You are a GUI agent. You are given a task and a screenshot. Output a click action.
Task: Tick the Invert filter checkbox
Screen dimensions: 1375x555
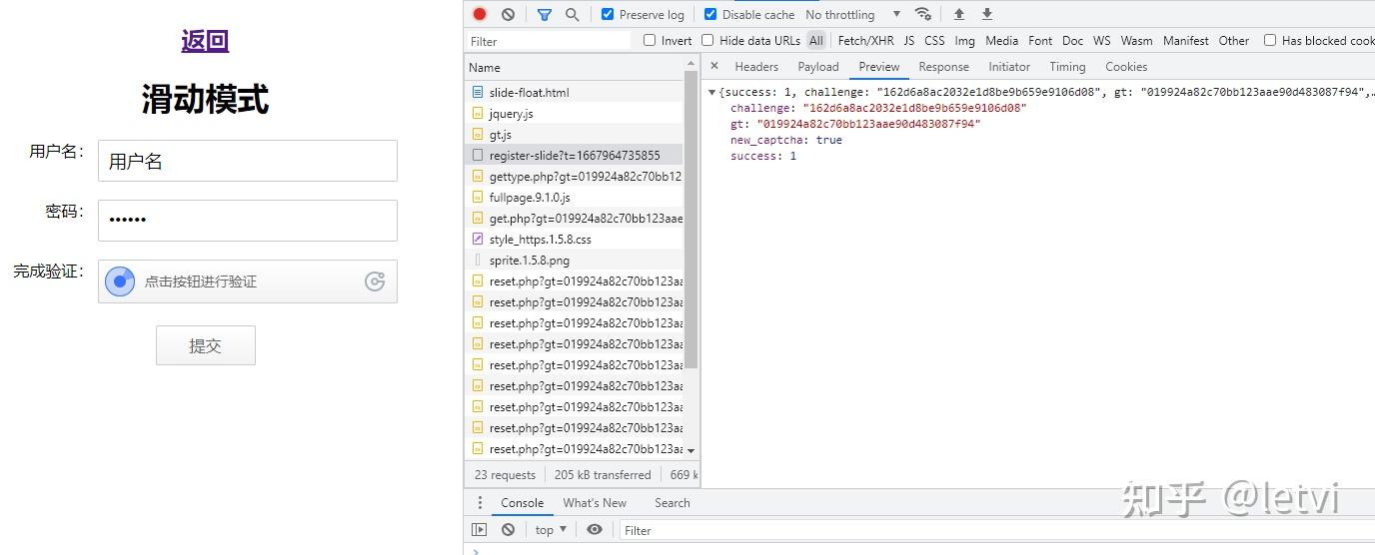point(650,40)
